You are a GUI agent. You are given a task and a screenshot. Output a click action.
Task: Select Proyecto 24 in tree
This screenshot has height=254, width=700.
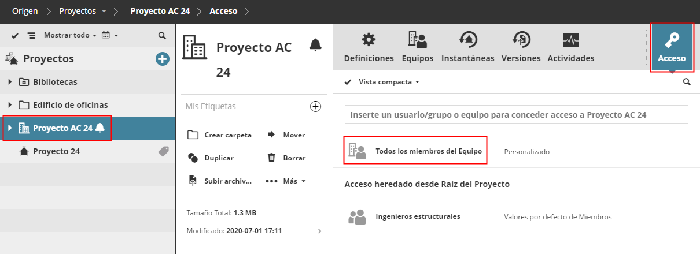coord(56,151)
